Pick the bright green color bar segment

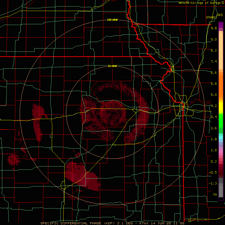point(221,120)
